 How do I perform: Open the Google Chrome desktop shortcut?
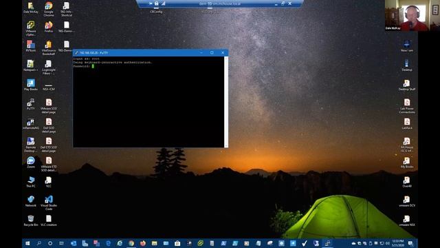coord(49,8)
